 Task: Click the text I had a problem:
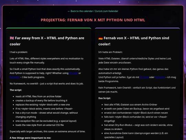pyautogui.click(x=19, y=52)
